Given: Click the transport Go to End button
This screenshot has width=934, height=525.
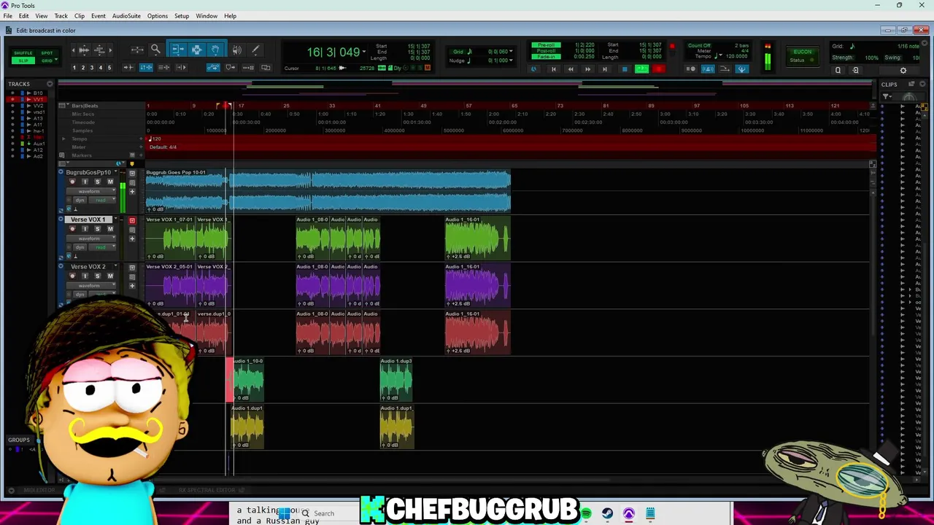Looking at the screenshot, I should click(605, 69).
